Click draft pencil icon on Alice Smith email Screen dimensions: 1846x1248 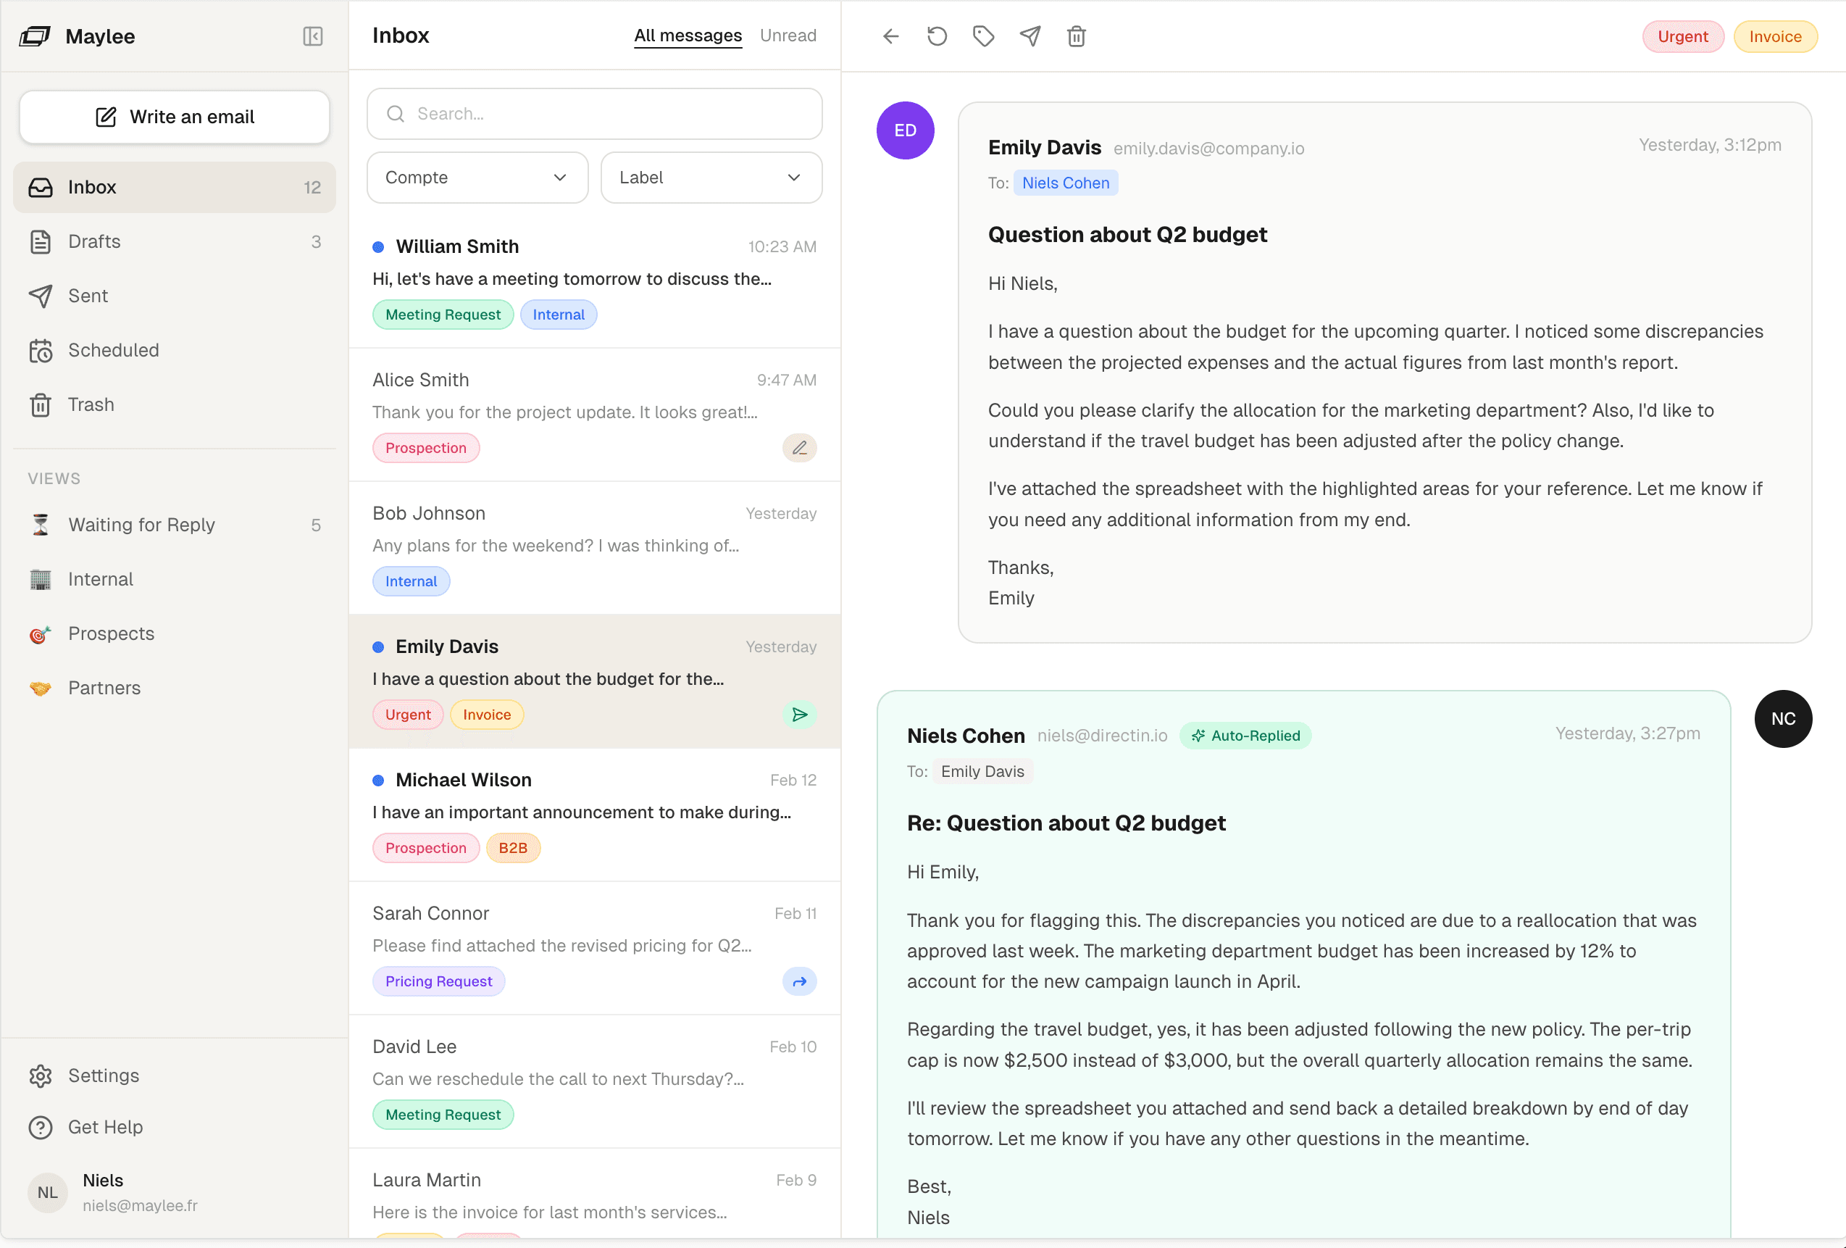[799, 448]
